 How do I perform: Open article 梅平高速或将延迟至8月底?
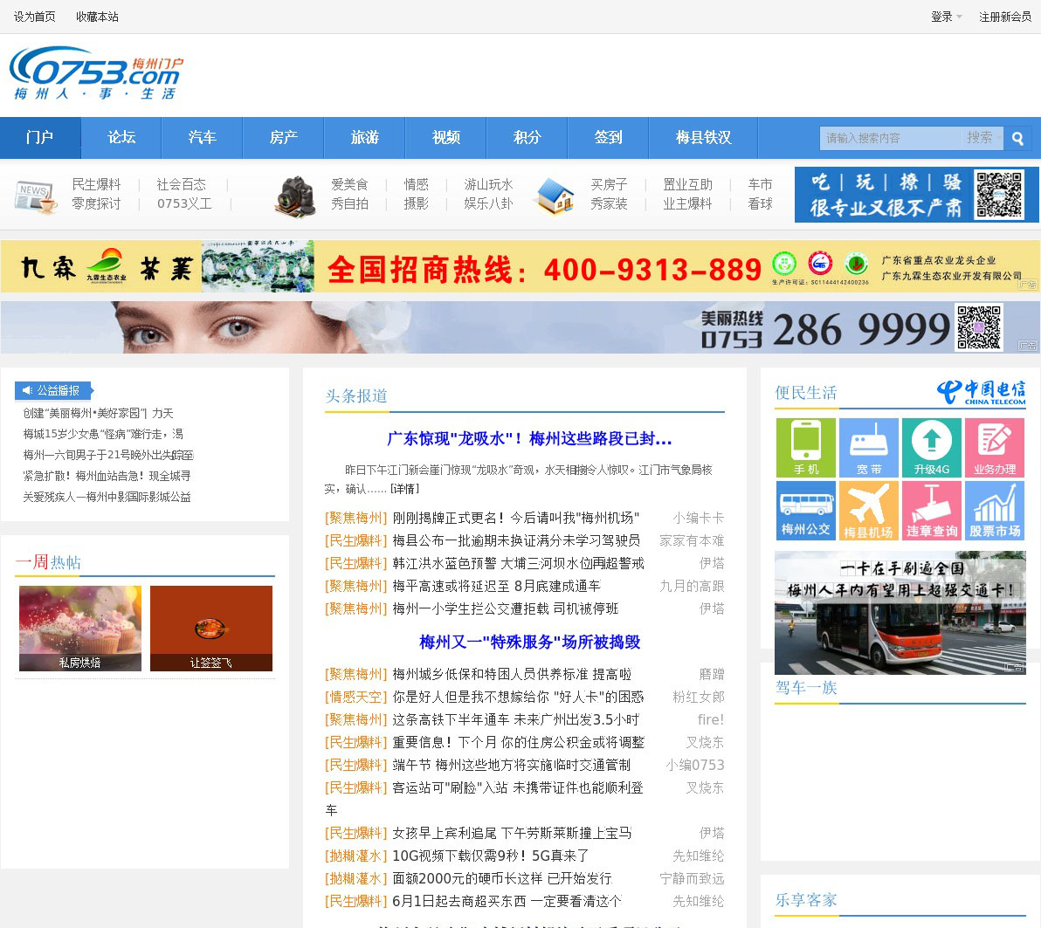point(496,586)
